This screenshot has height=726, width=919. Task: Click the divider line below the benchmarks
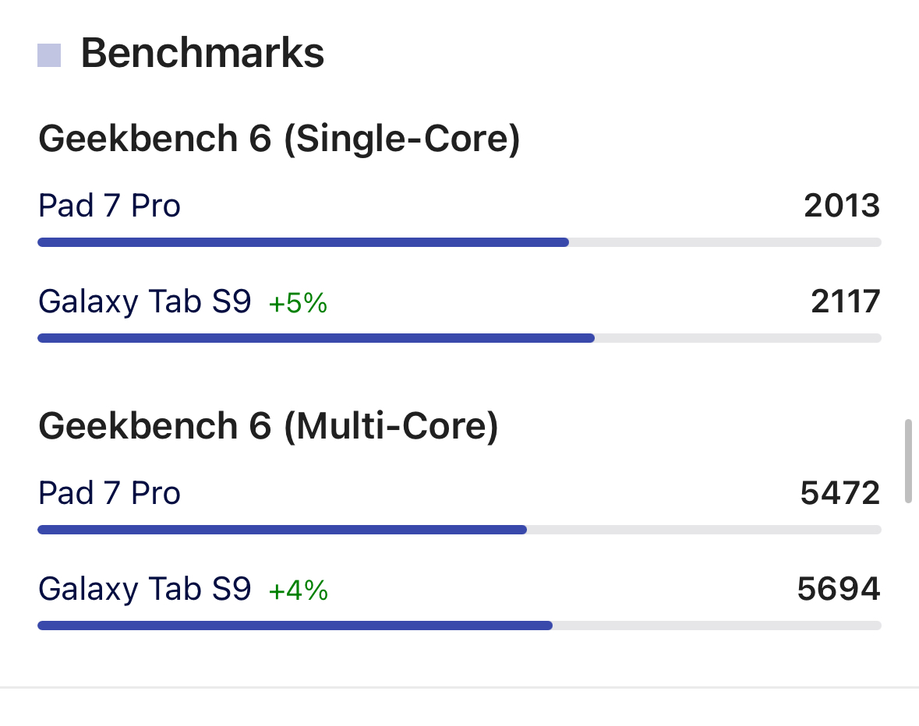(x=459, y=687)
